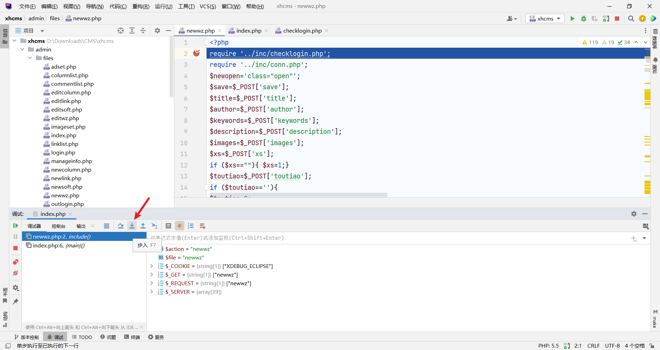
Task: Click the inspection widget showing 119 warnings
Action: [590, 42]
